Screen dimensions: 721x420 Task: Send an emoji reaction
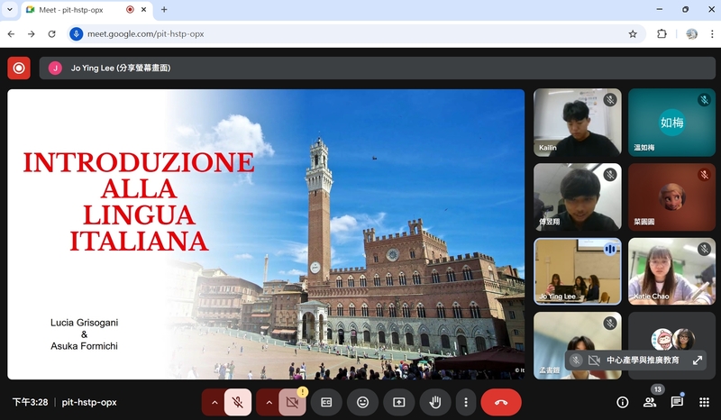(x=362, y=402)
